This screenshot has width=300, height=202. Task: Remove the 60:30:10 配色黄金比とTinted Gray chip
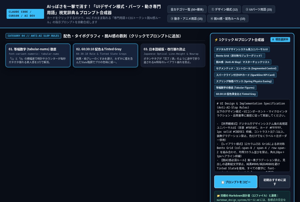(x=236, y=94)
